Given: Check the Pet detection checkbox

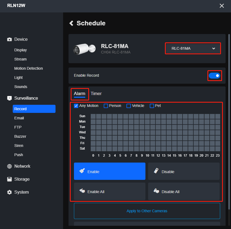Looking at the screenshot, I should (152, 106).
